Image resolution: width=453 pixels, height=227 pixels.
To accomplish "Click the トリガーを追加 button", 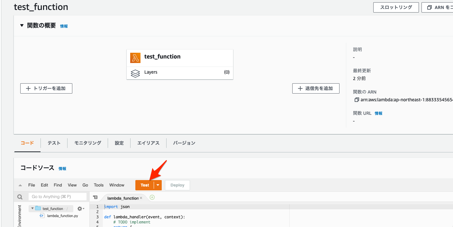I will pyautogui.click(x=46, y=88).
